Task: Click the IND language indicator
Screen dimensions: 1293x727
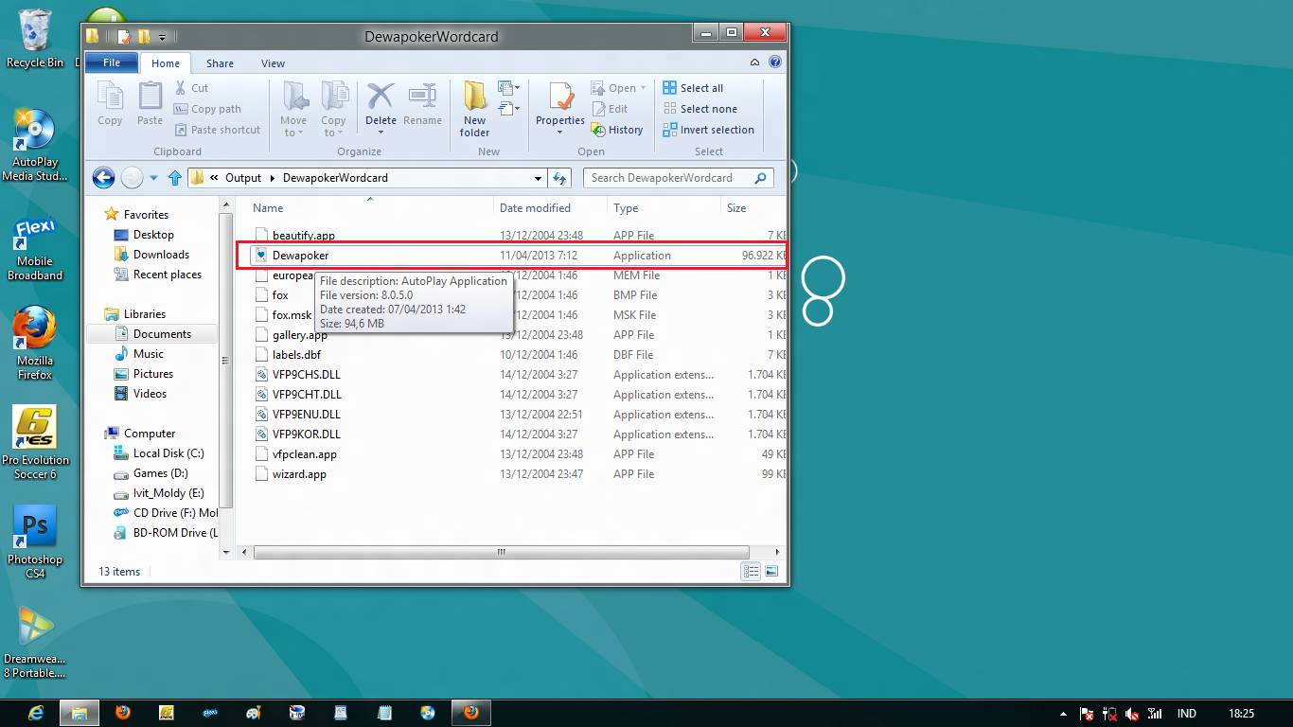Action: pos(1186,714)
